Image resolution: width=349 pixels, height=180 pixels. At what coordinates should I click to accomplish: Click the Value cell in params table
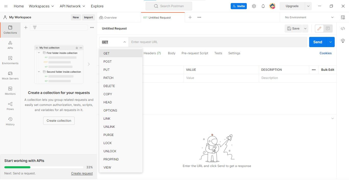click(221, 78)
